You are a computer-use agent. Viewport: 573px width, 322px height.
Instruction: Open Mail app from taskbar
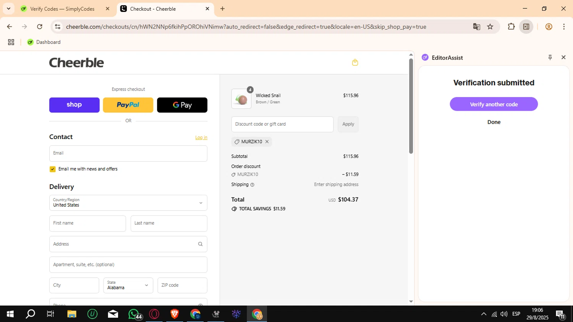pyautogui.click(x=113, y=314)
